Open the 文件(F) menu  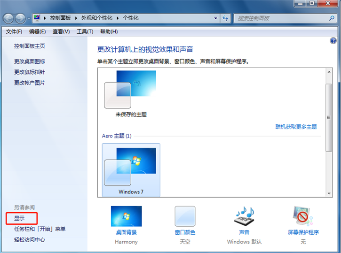[14, 31]
